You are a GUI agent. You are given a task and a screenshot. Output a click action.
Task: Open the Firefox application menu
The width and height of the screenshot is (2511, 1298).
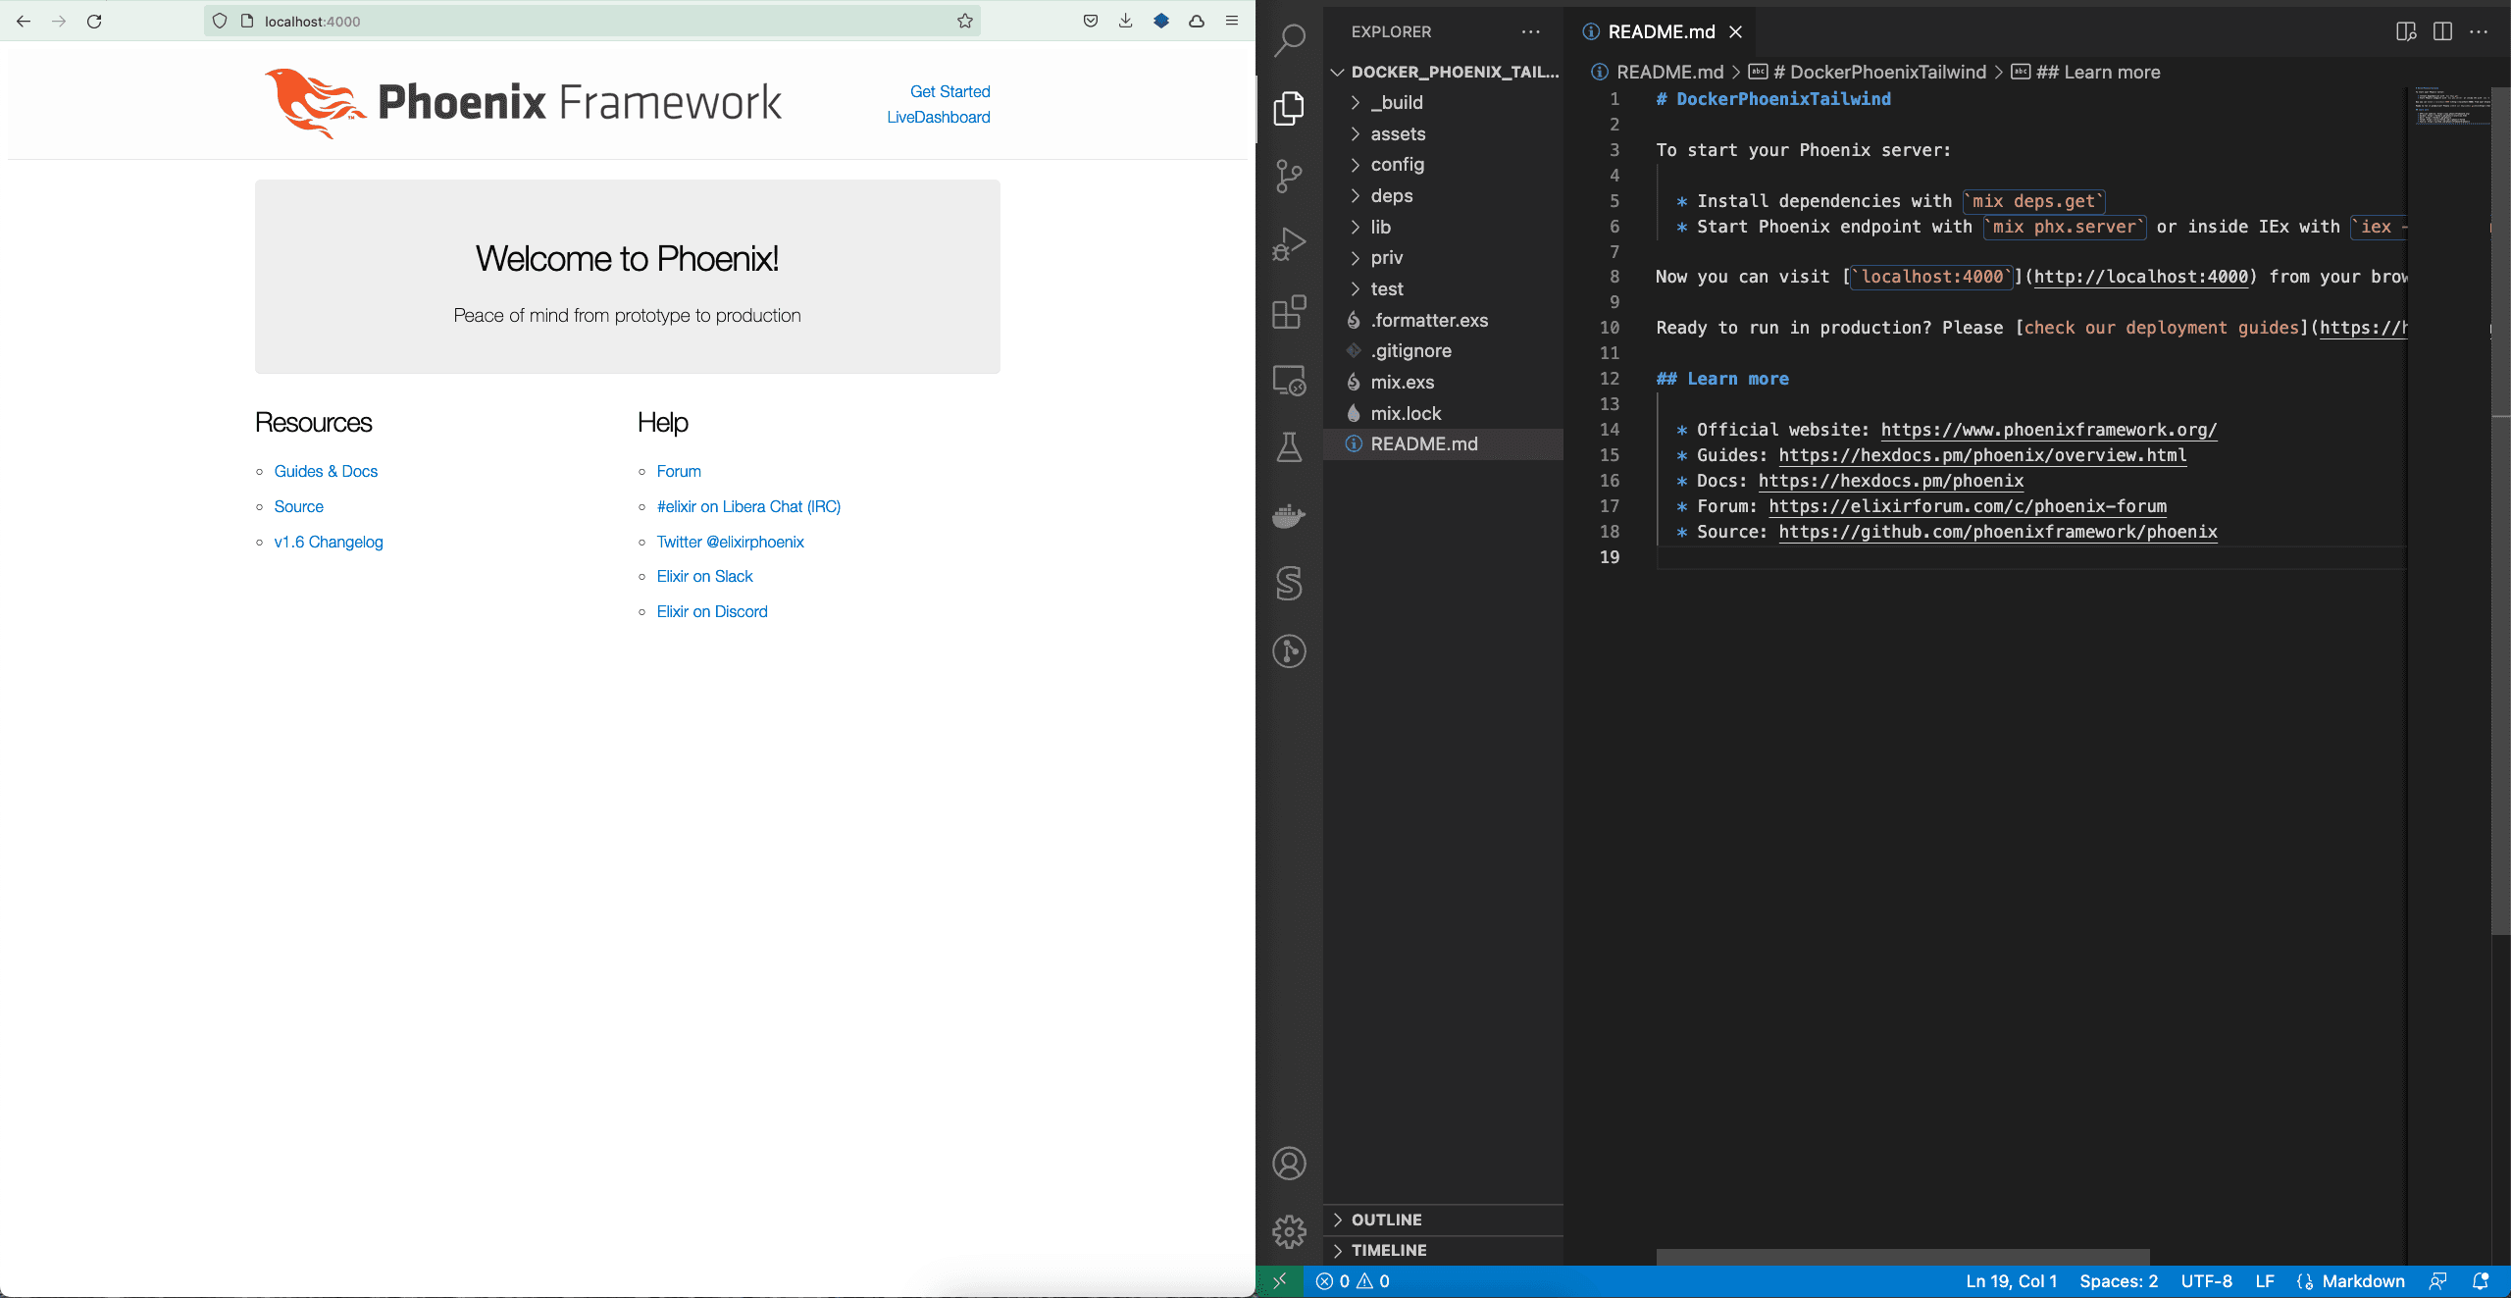click(x=1230, y=21)
